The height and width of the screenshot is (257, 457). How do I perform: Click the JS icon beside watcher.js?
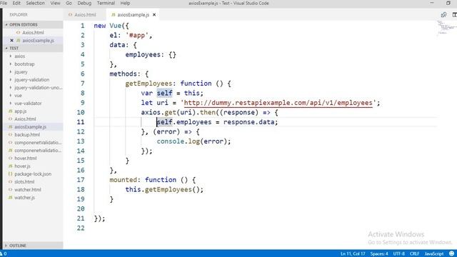11,198
